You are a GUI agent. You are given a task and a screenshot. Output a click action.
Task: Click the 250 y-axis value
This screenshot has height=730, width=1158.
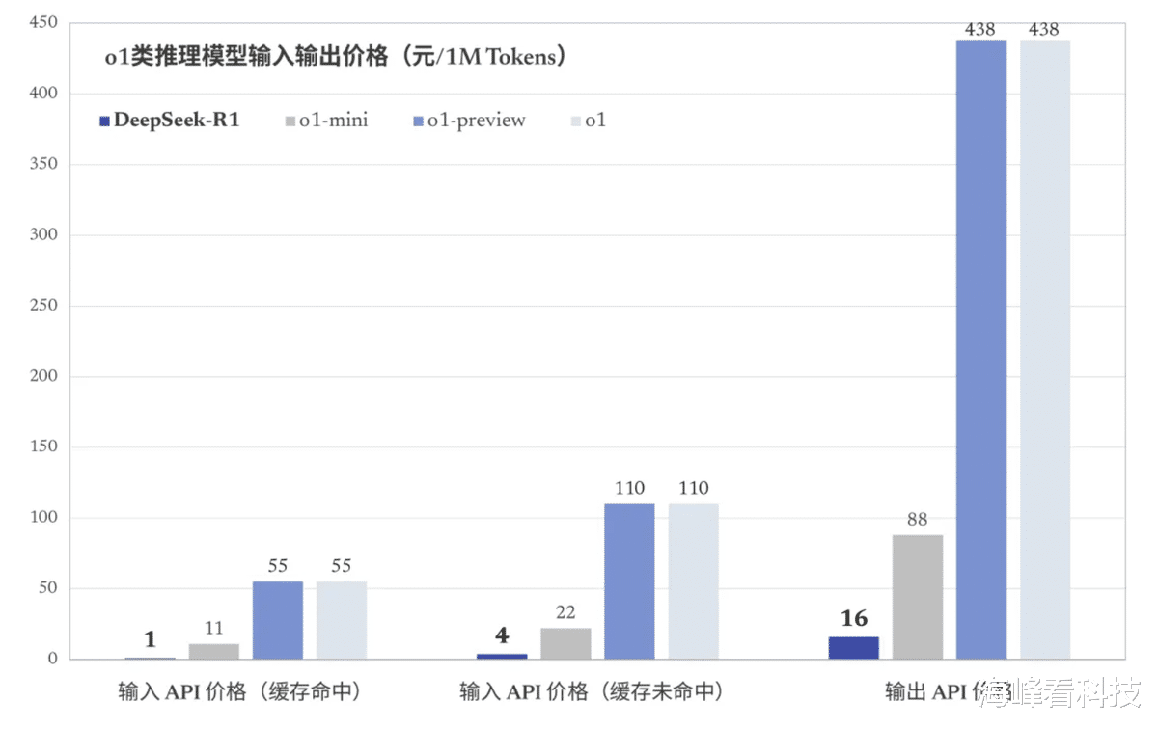pos(43,306)
